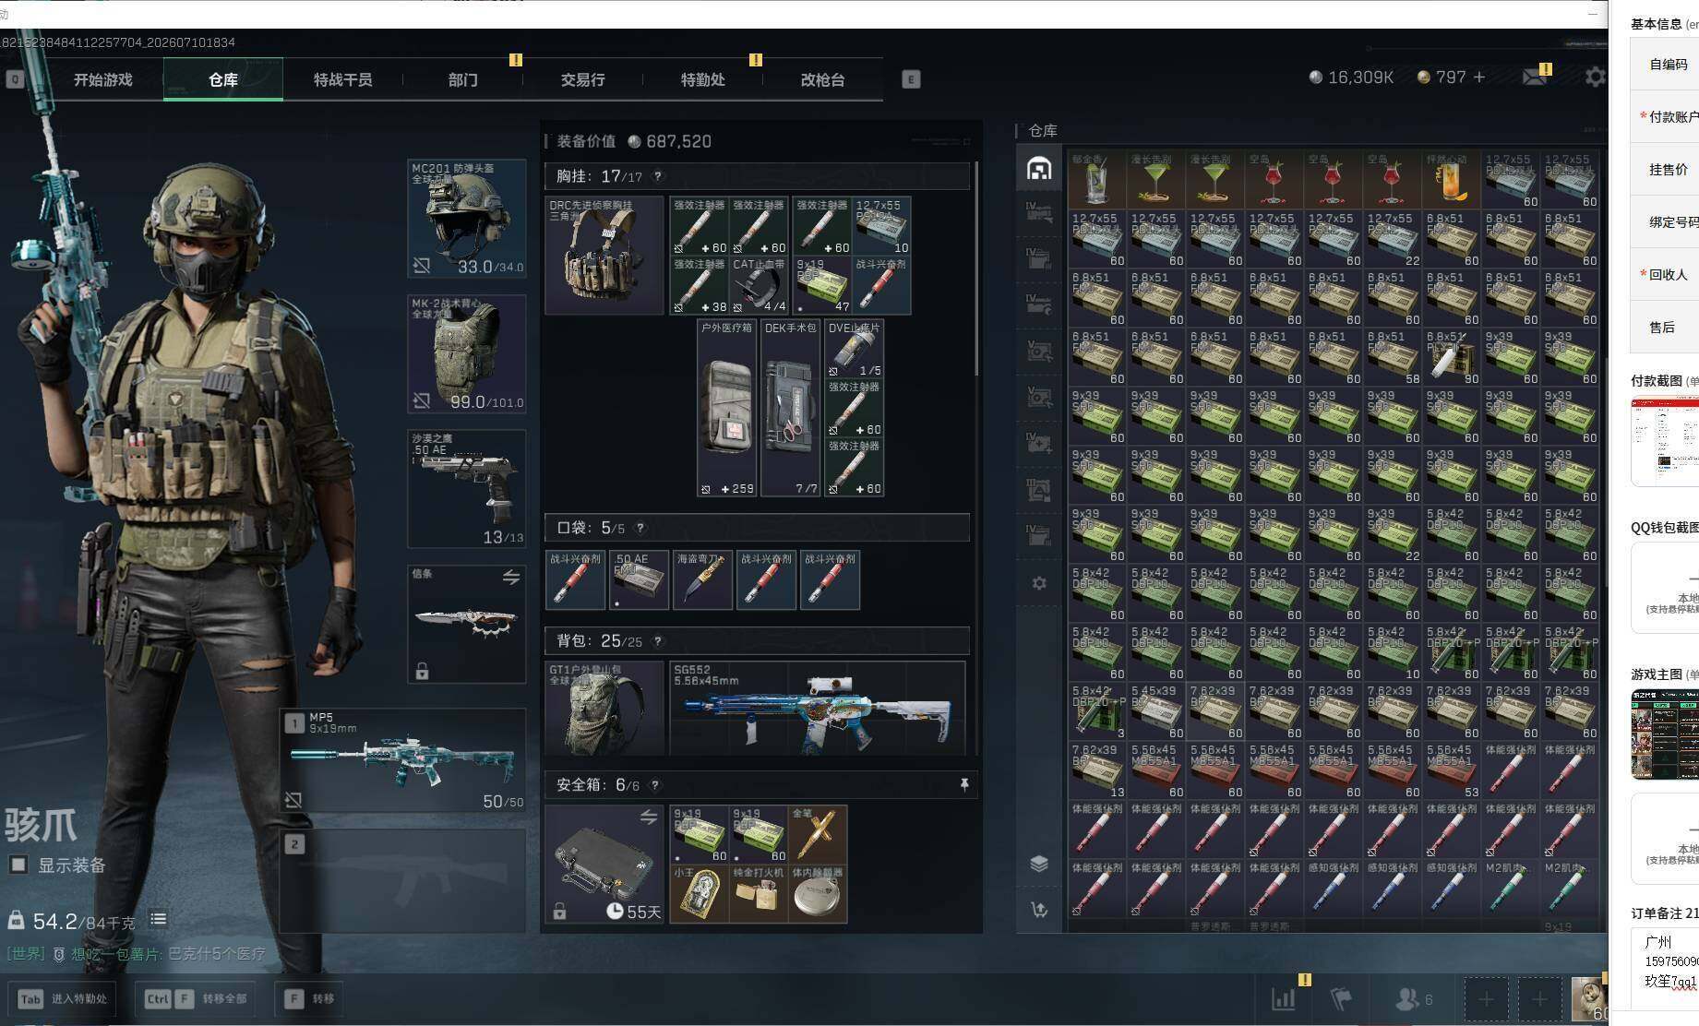This screenshot has width=1699, height=1026.
Task: Expand the weight details list icon
Action: (159, 919)
